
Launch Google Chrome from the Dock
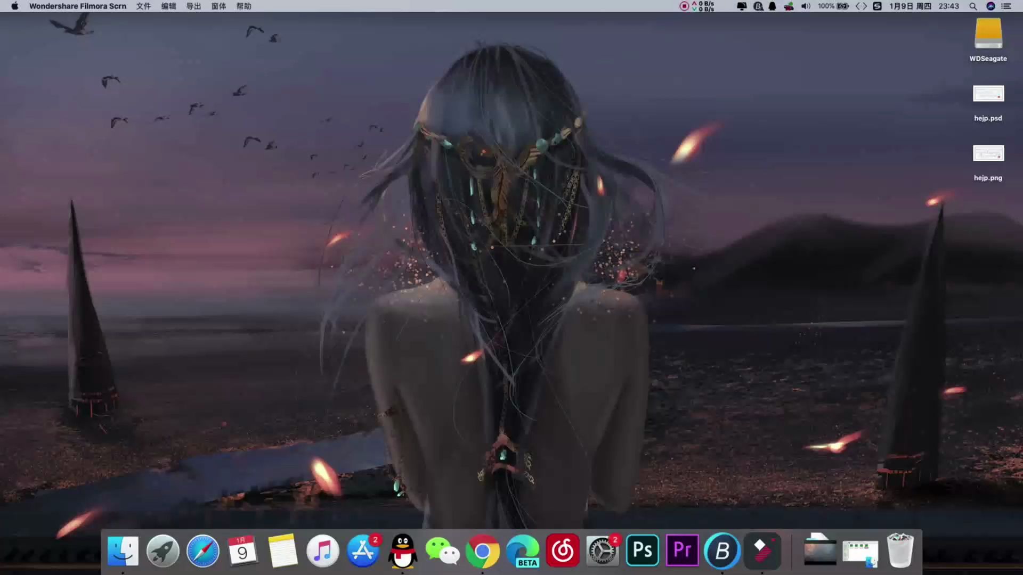[483, 551]
